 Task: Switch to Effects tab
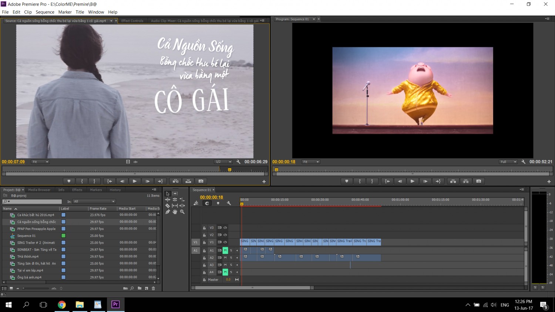coord(77,190)
